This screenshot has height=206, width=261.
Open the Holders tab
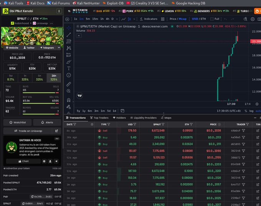119,118
